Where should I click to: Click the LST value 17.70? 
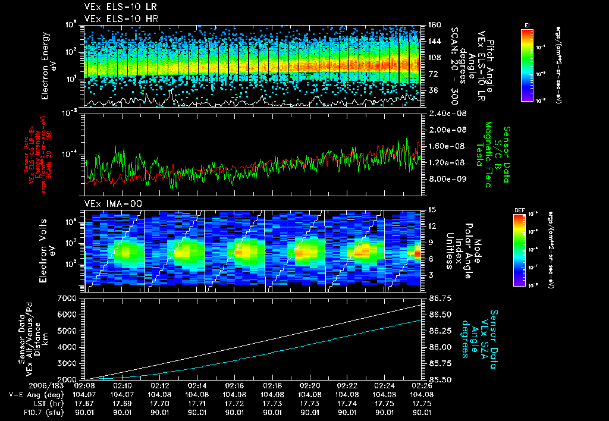pyautogui.click(x=159, y=404)
